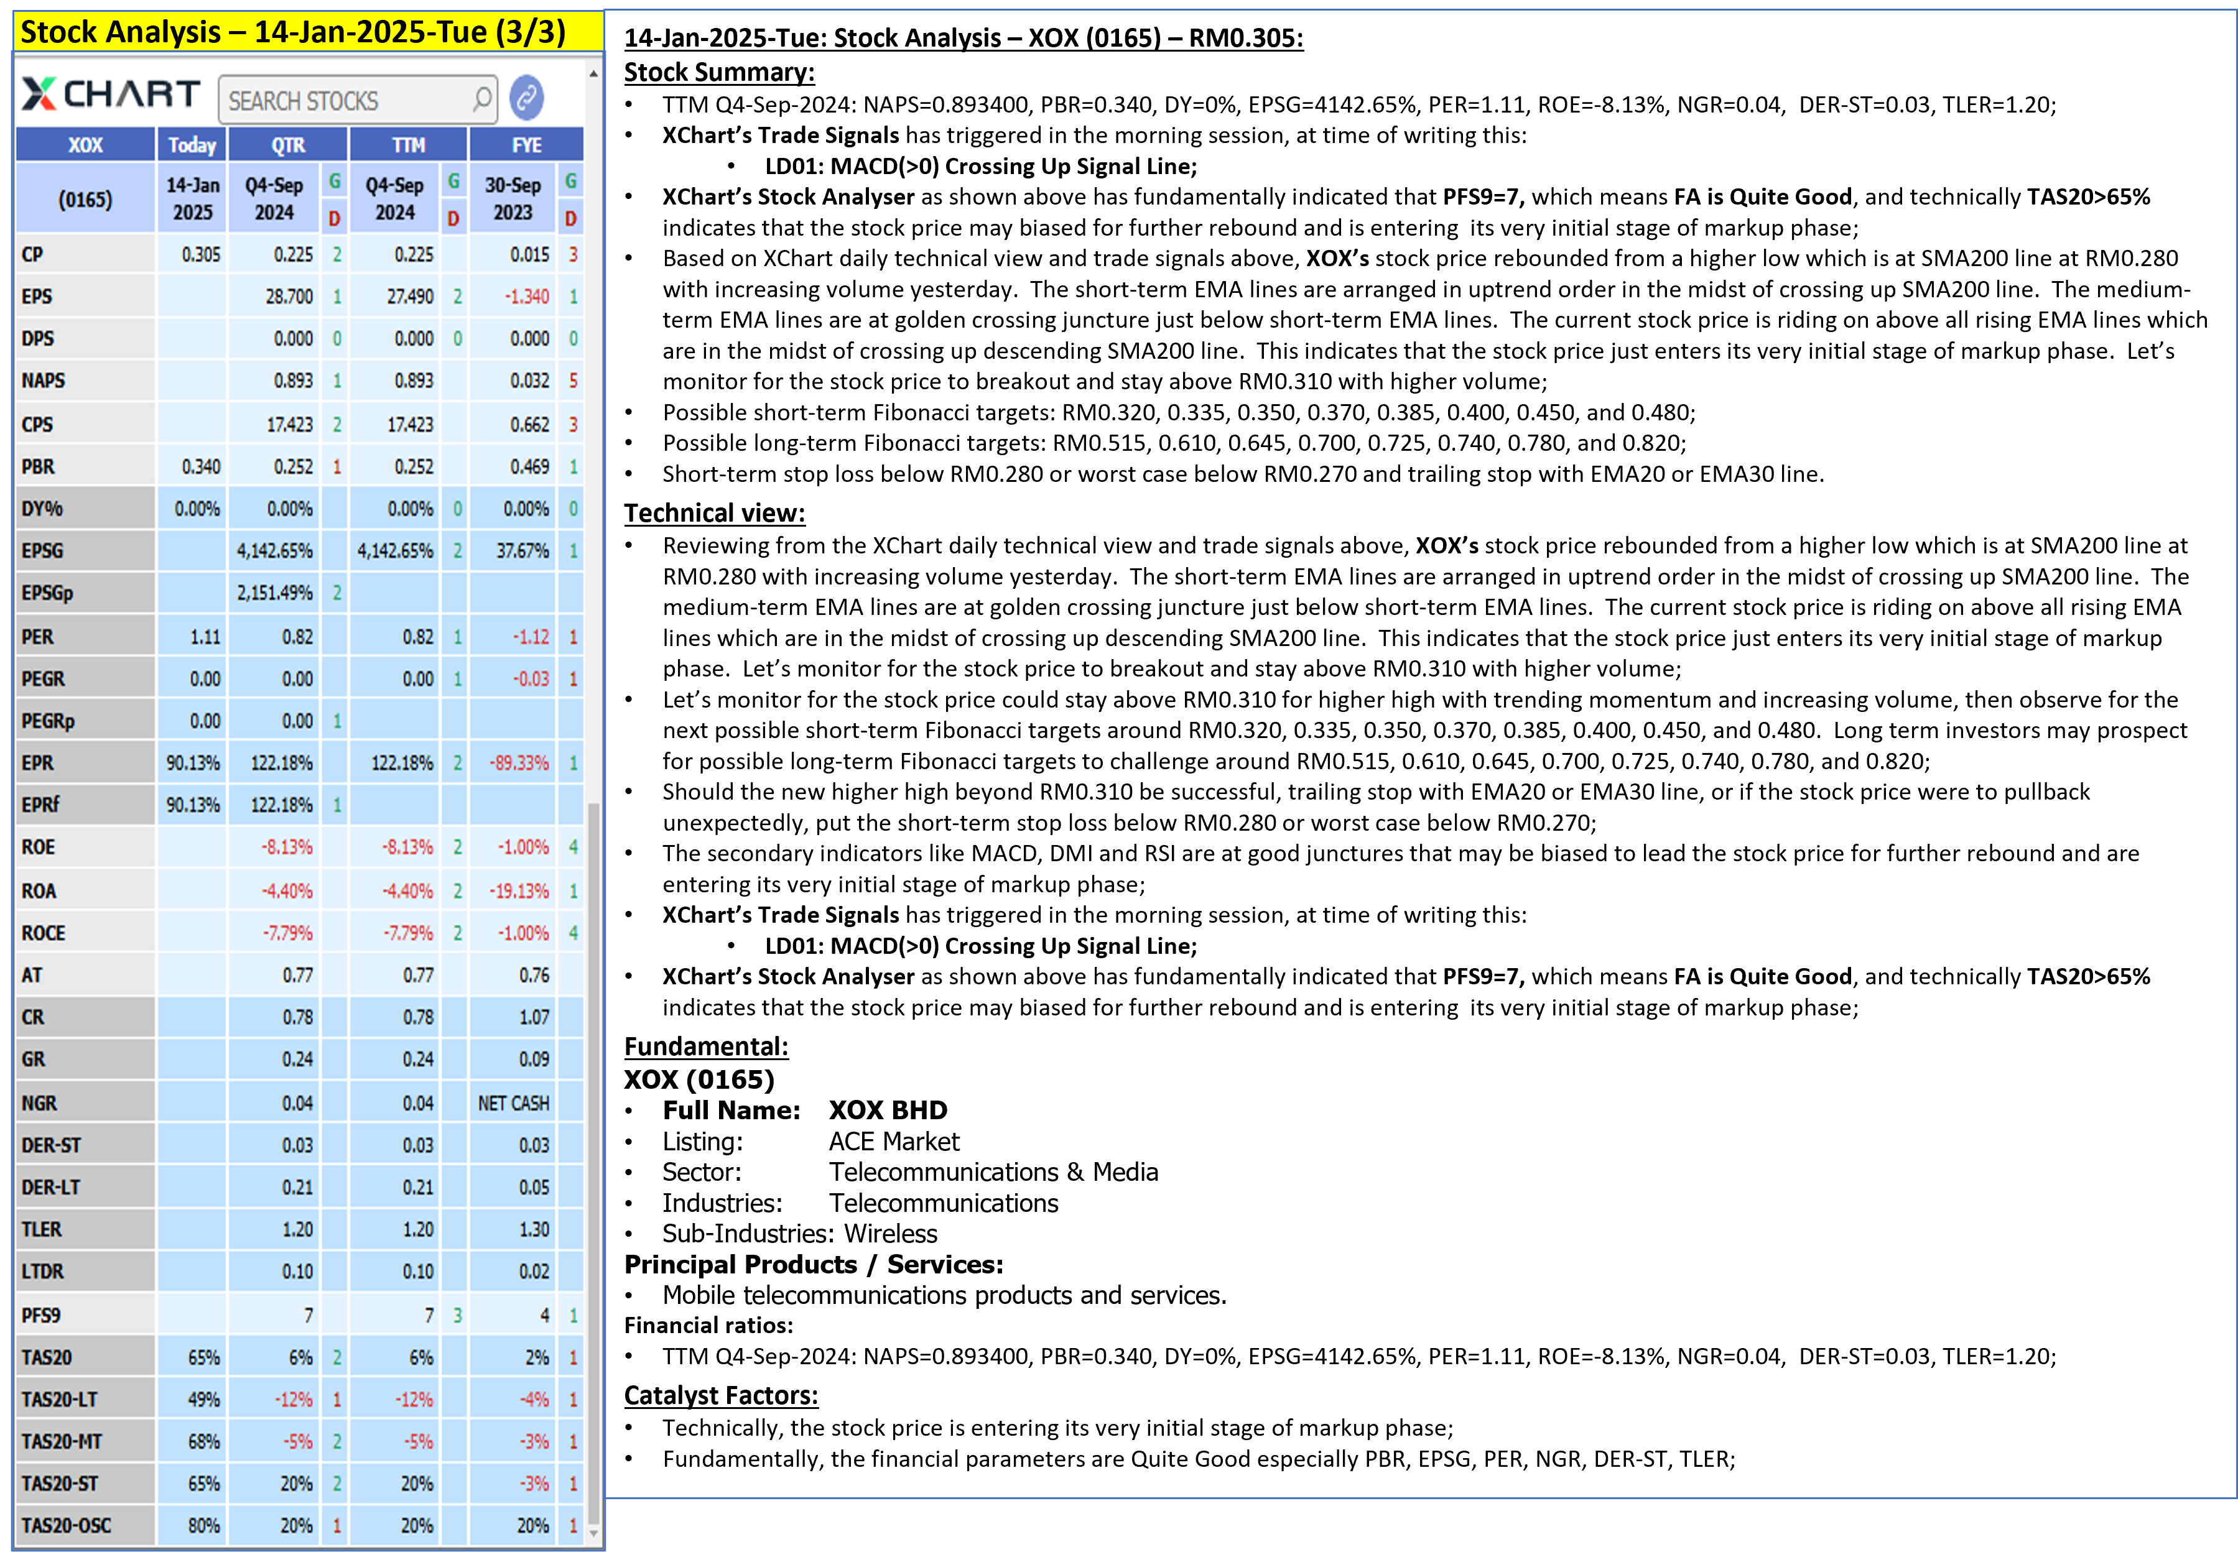Click the 30-Sep 2023 date header

(513, 198)
